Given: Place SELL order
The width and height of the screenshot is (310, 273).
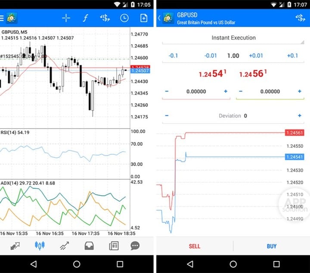Looking at the screenshot, I should click(195, 246).
